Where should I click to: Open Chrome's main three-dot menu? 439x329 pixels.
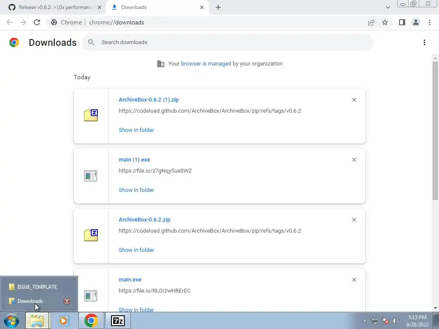click(x=430, y=22)
